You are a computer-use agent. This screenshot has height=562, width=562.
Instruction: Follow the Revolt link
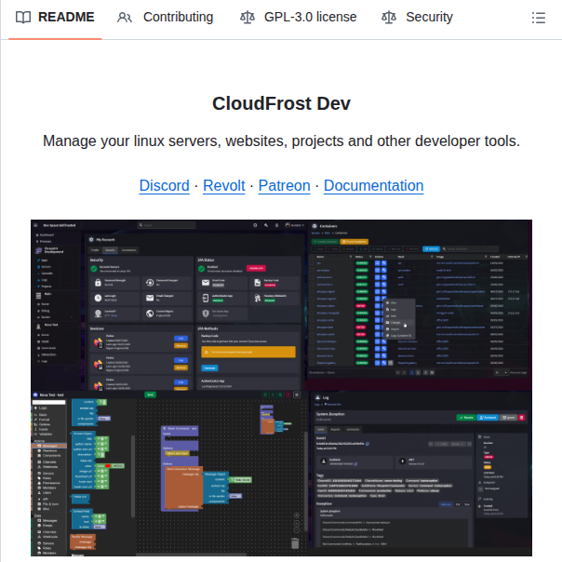[224, 186]
